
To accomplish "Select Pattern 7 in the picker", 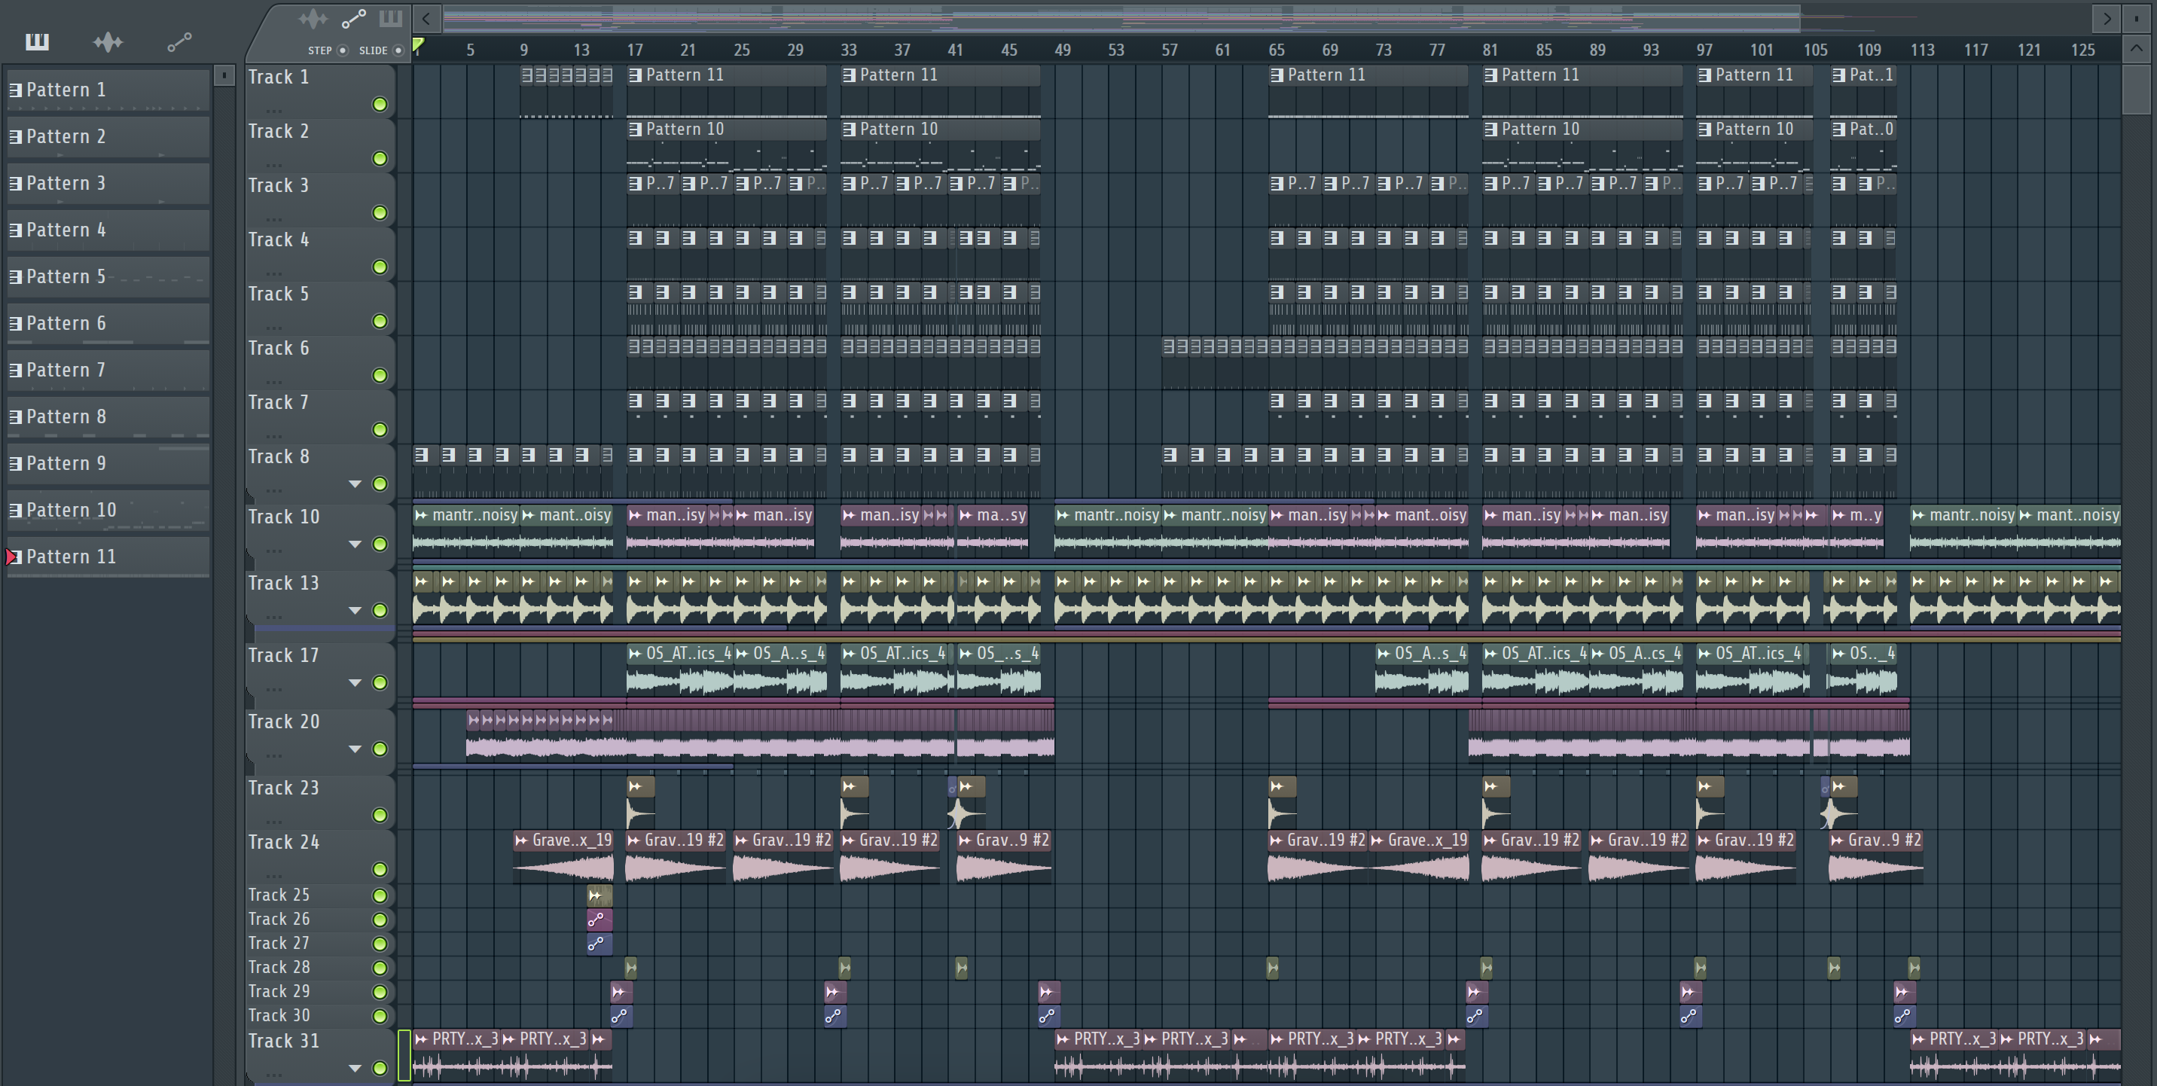I will pos(109,370).
